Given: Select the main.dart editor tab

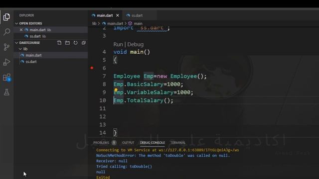Looking at the screenshot, I should (105, 15).
